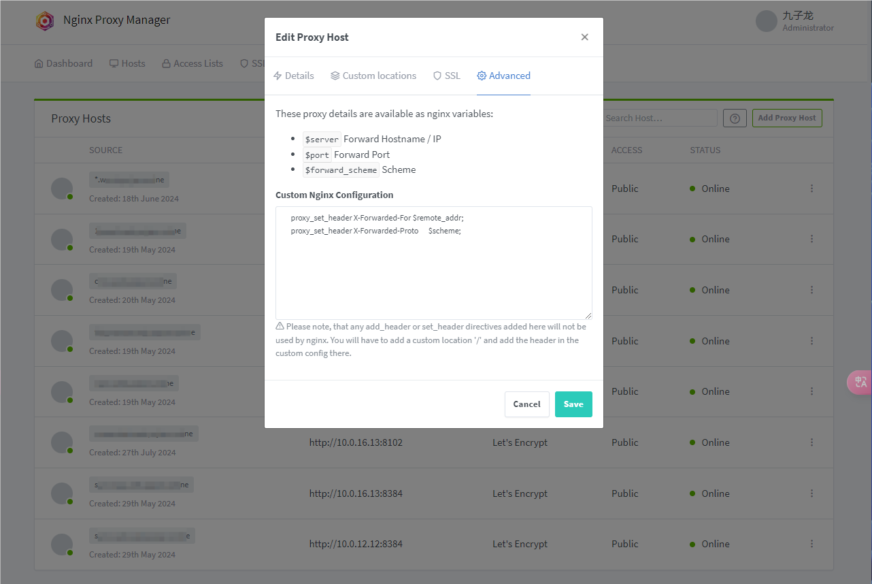Click the Access Lists lock icon

click(x=166, y=63)
